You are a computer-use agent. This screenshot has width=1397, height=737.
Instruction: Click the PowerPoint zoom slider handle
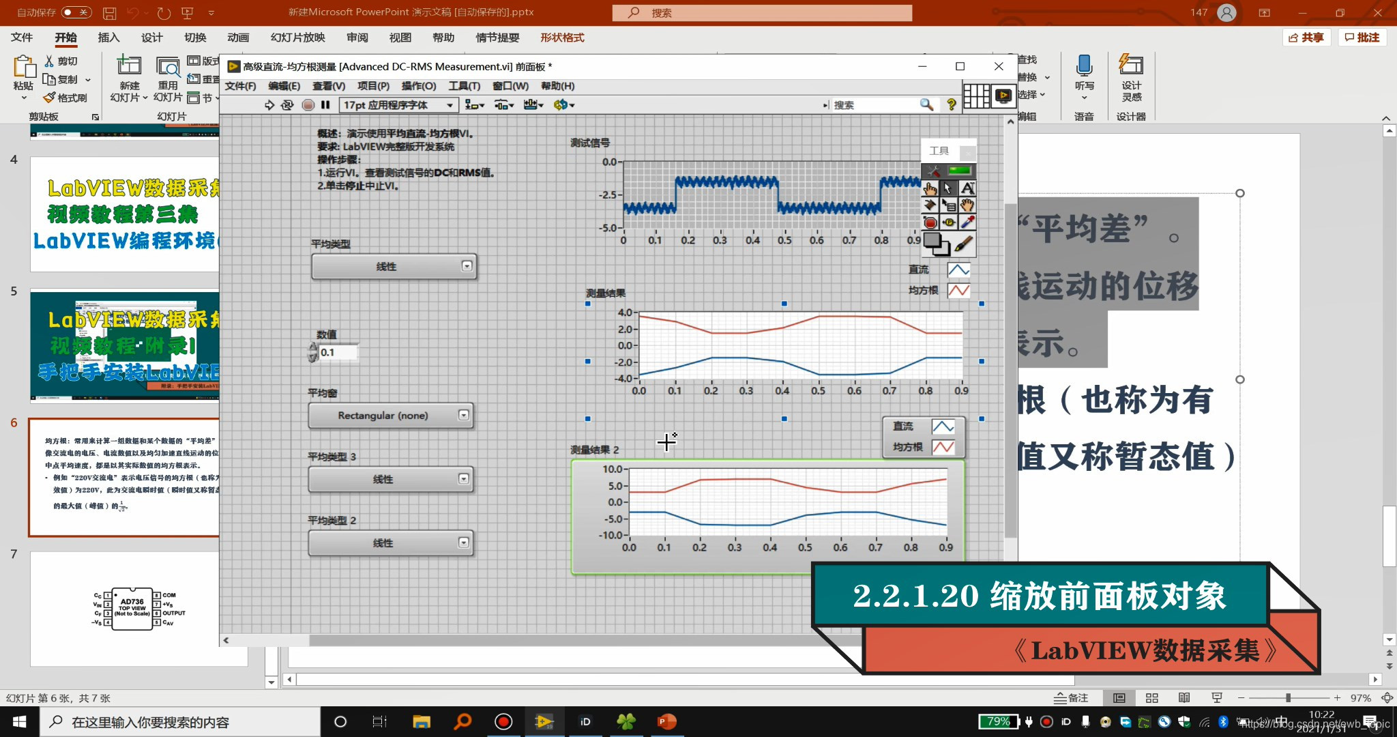coord(1288,698)
